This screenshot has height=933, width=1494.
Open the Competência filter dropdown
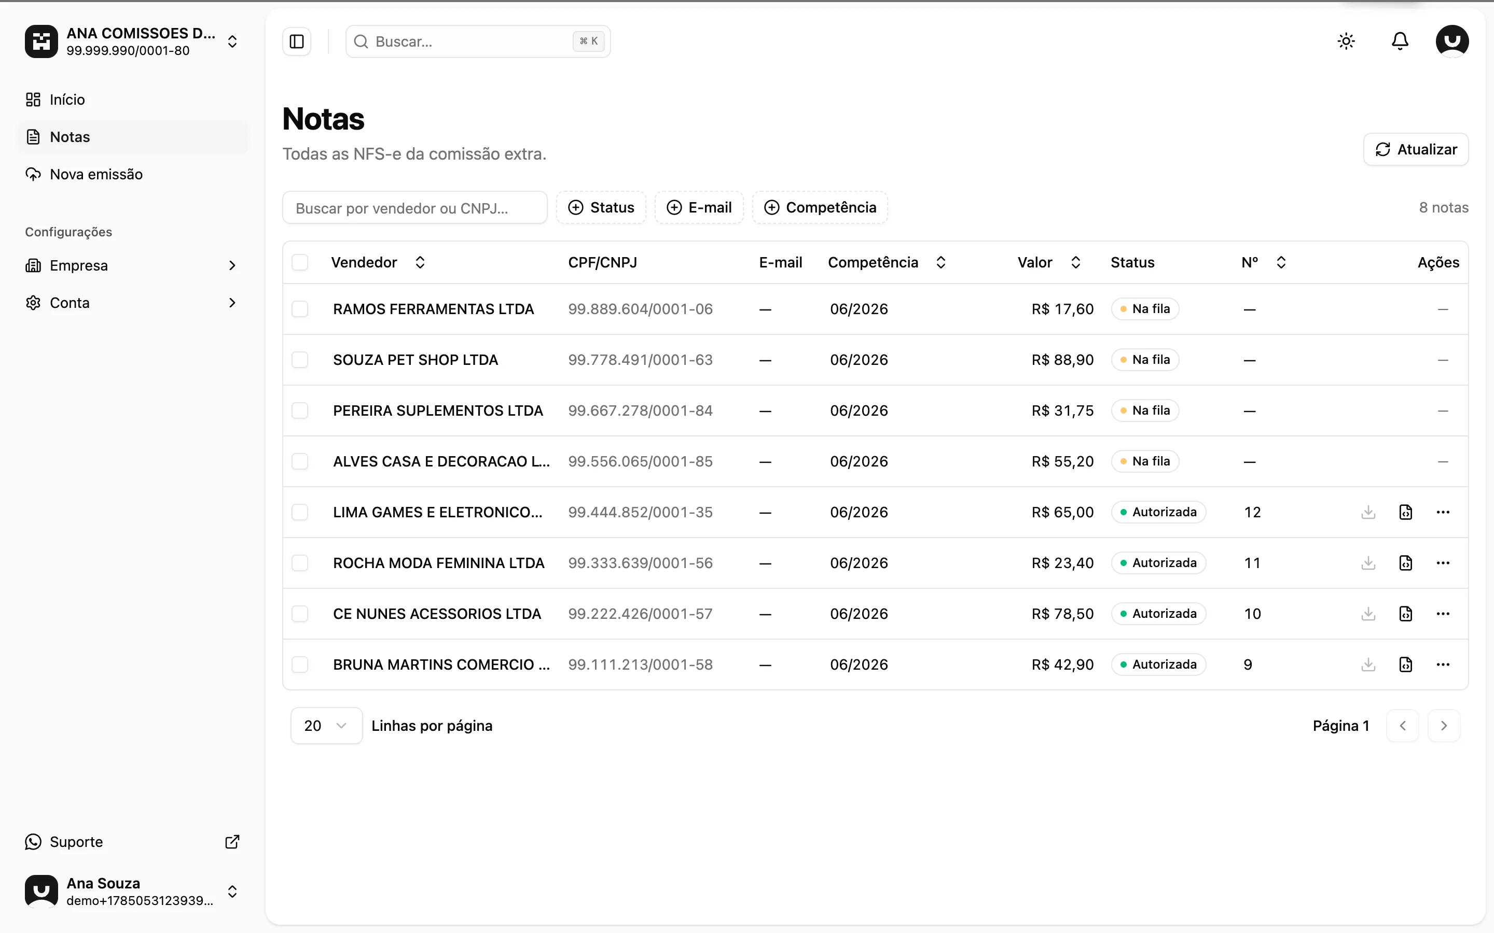820,207
